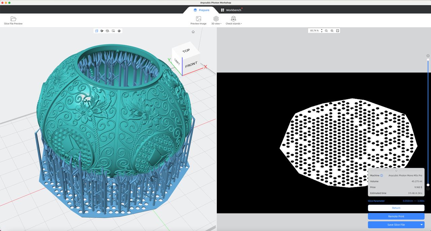This screenshot has height=231, width=431.
Task: Toggle the first blue view-mode icon
Action: click(97, 31)
